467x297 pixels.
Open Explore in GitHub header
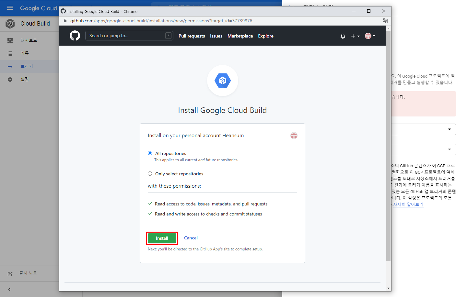coord(266,36)
